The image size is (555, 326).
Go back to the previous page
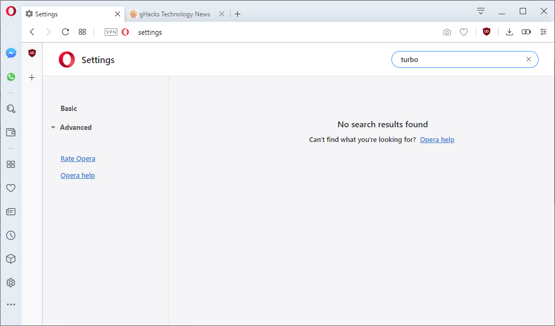(x=32, y=32)
